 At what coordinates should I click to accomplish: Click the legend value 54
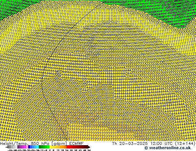click(89, 150)
